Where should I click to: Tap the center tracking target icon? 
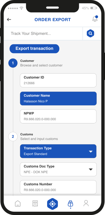click(52, 204)
